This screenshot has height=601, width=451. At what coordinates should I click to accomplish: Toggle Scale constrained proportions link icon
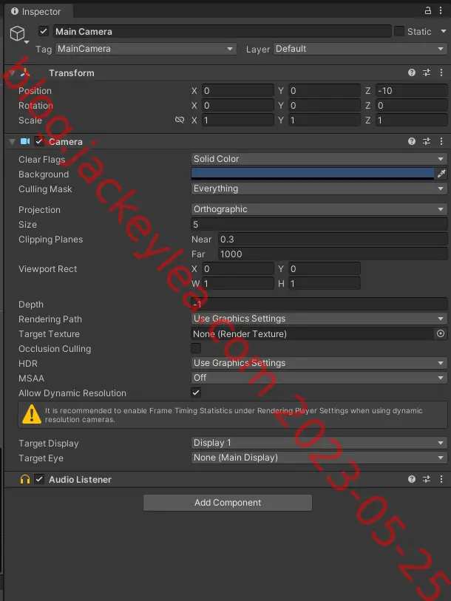click(180, 120)
